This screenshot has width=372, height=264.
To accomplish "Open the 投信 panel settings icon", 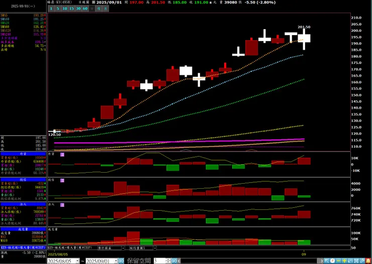I will [x=62, y=180].
